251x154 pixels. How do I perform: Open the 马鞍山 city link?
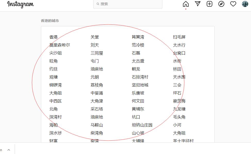[x=97, y=125]
